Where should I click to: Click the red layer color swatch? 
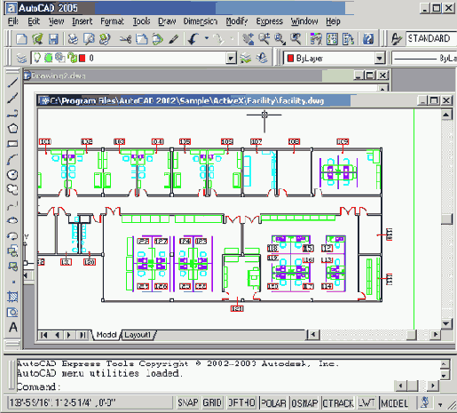click(x=82, y=58)
